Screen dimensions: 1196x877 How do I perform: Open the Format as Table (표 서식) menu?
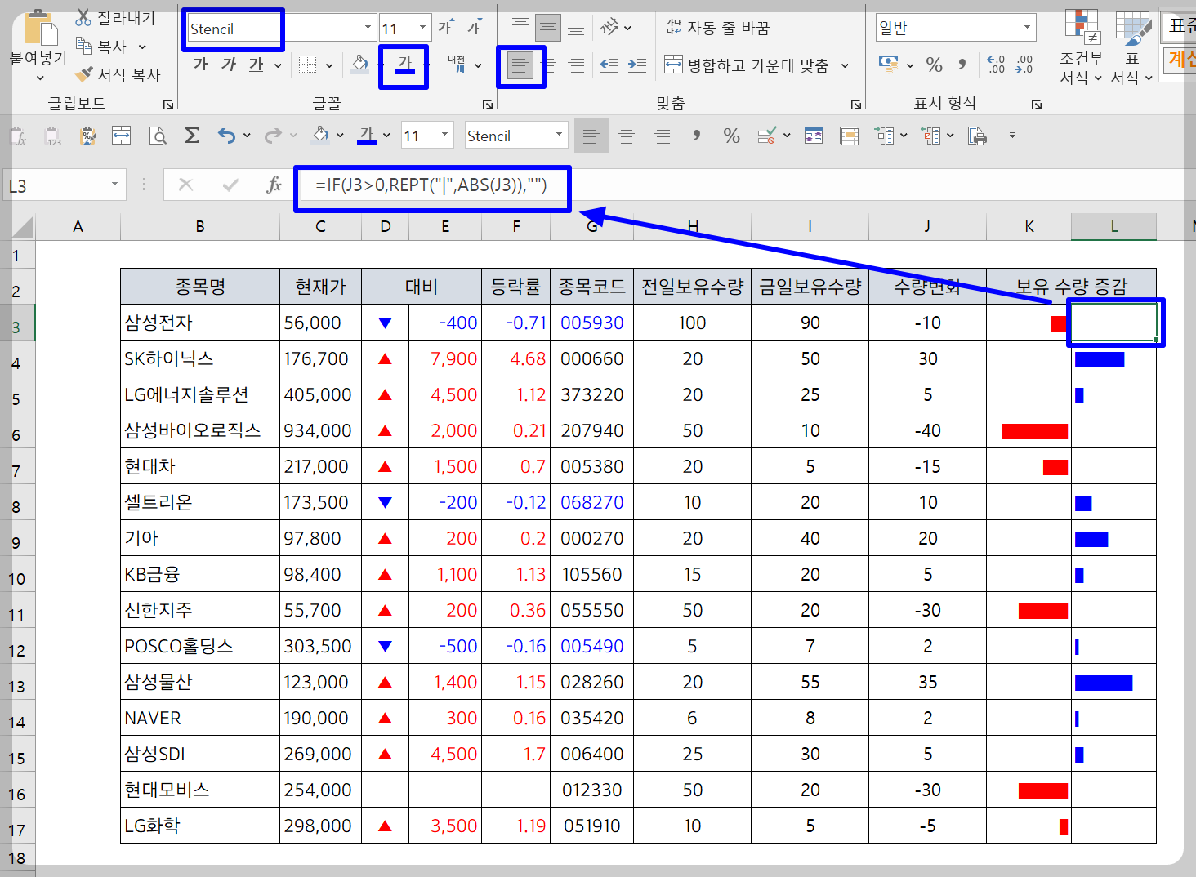tap(1132, 48)
